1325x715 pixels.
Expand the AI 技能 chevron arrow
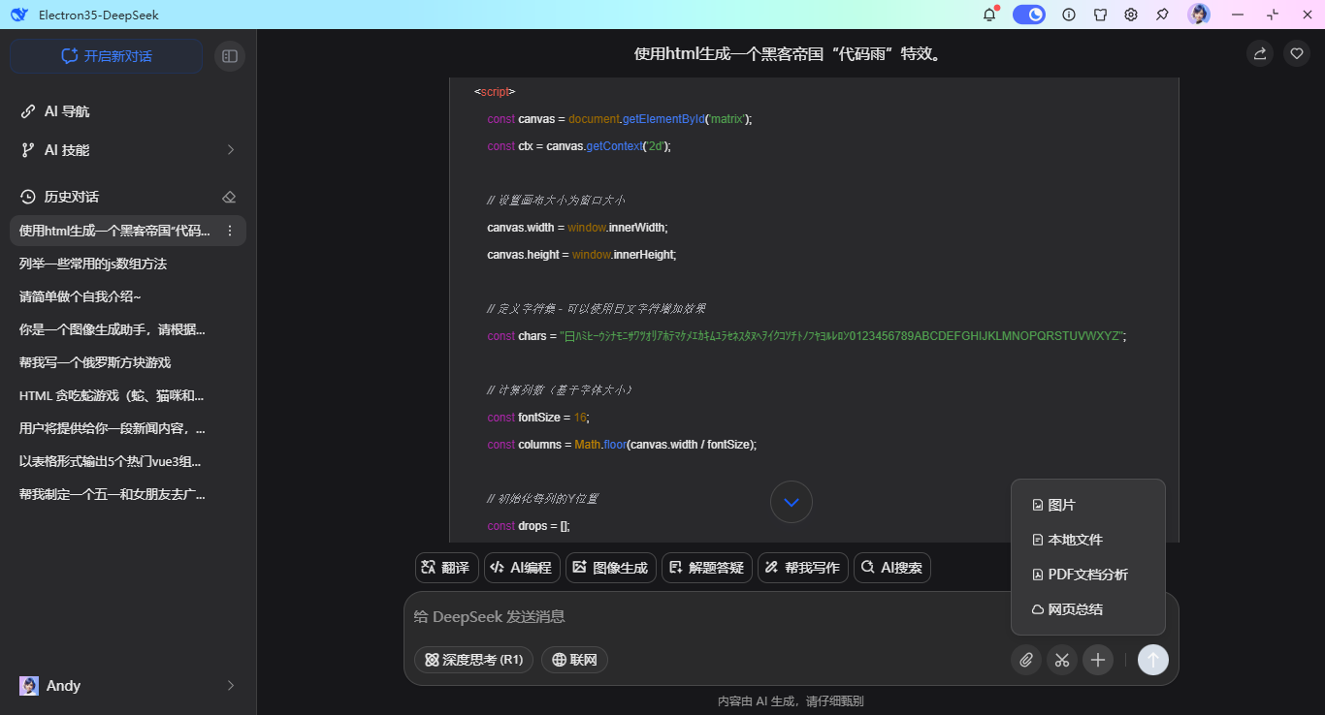[231, 150]
